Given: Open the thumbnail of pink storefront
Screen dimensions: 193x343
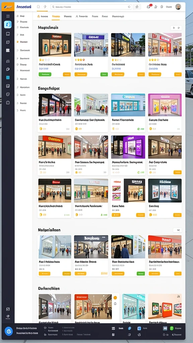Looking at the screenshot, I should click(165, 105).
